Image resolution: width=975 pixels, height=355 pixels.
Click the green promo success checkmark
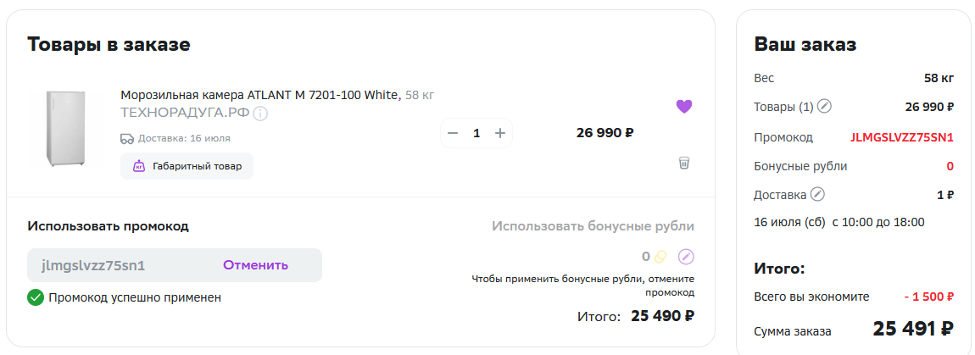coord(36,297)
